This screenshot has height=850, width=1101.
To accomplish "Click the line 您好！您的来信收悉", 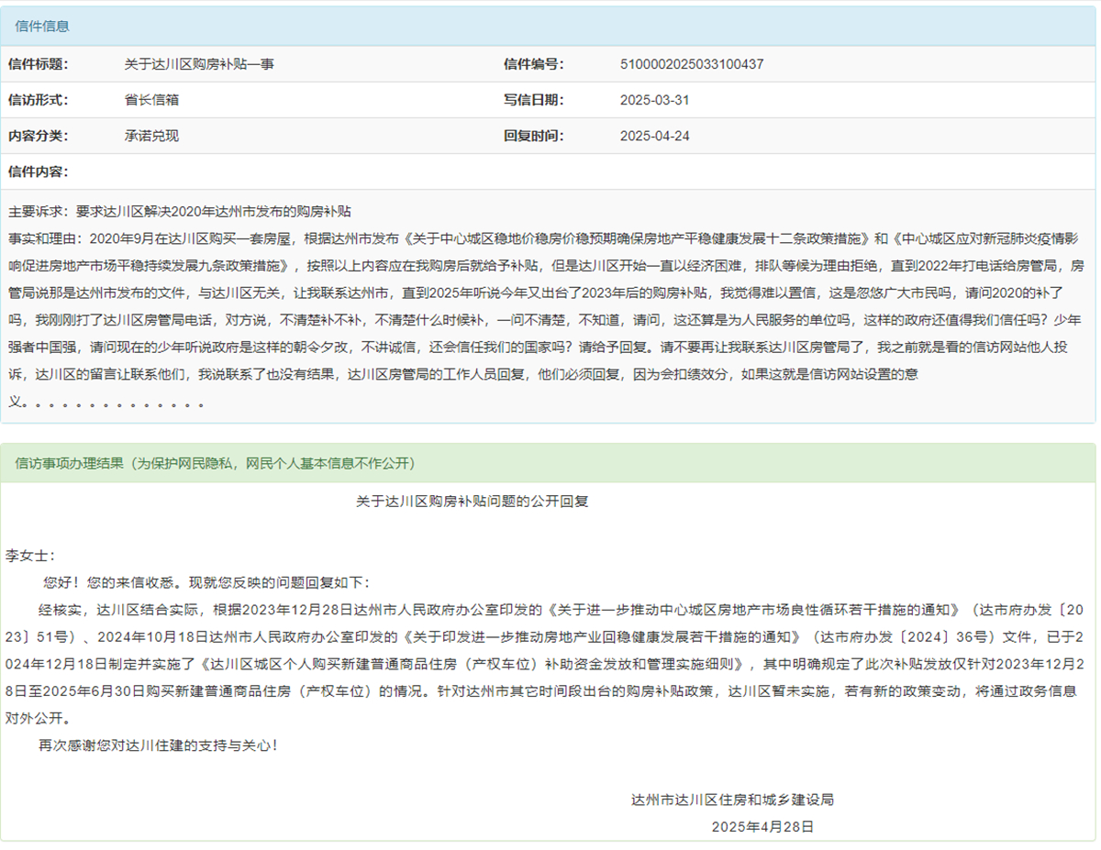I will coord(207,582).
